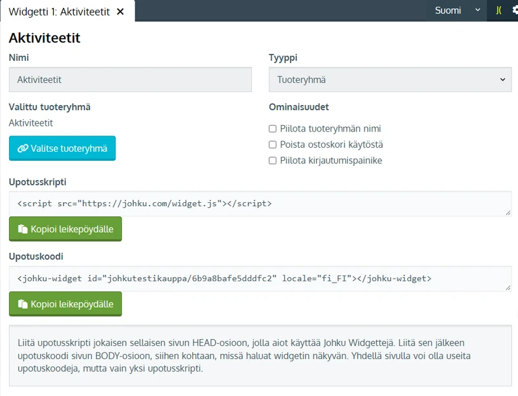
Task: Click the Valittu tuoteryhmä label
Action: pos(50,107)
